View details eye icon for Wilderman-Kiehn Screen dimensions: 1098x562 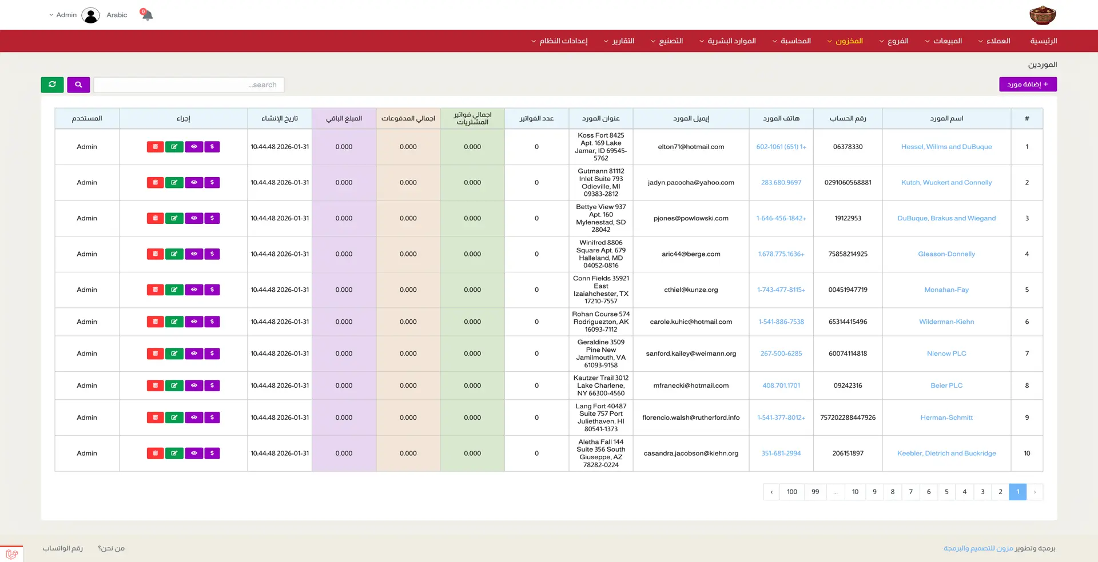pos(194,322)
